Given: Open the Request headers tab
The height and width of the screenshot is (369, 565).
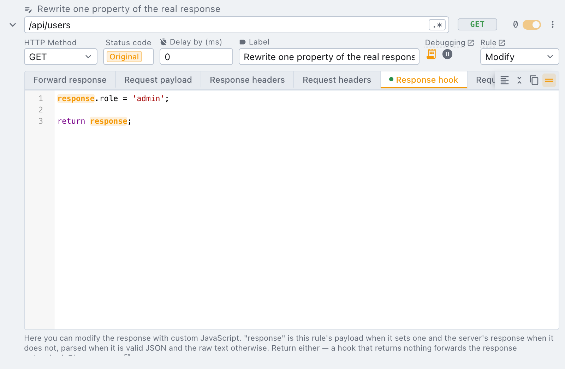Looking at the screenshot, I should (x=337, y=80).
